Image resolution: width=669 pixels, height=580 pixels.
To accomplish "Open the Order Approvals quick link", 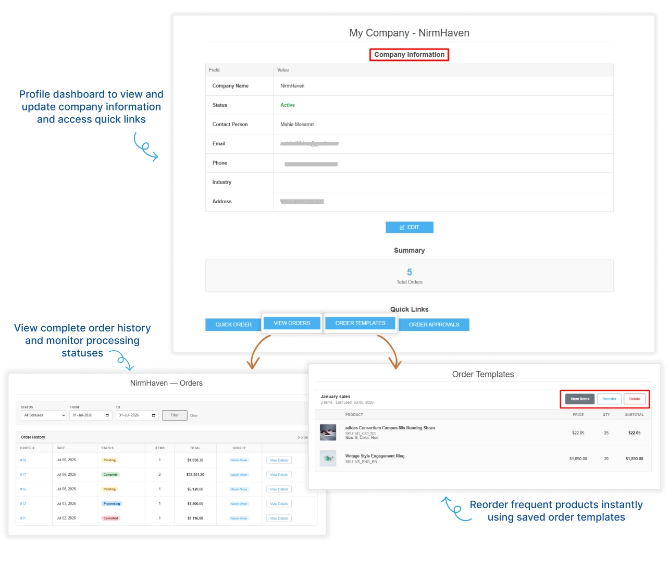I will pyautogui.click(x=434, y=325).
